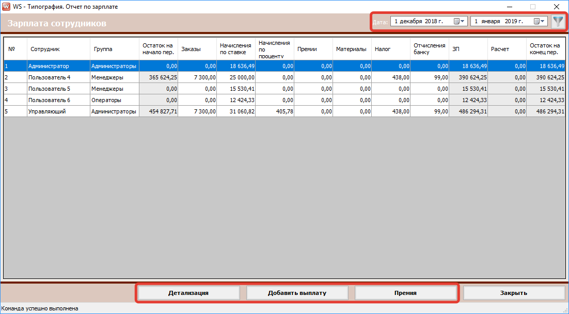This screenshot has width=569, height=314.
Task: Click the Расчет column header
Action: (507, 49)
